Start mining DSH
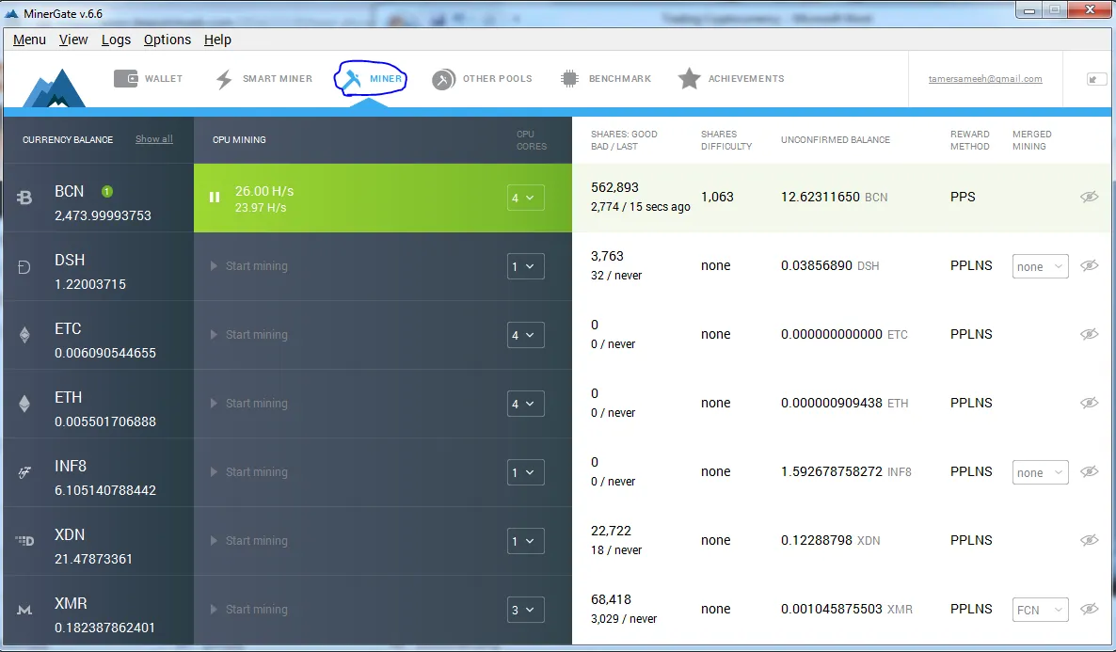 pyautogui.click(x=249, y=266)
